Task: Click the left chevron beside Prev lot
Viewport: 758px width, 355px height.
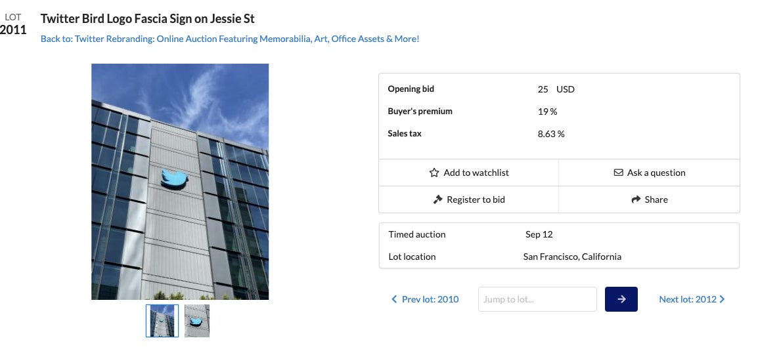Action: 394,299
